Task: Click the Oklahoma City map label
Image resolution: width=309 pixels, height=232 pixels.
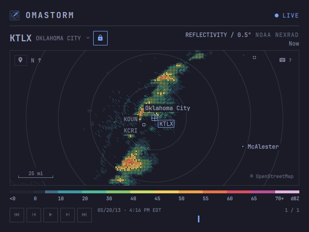Action: pyautogui.click(x=168, y=108)
